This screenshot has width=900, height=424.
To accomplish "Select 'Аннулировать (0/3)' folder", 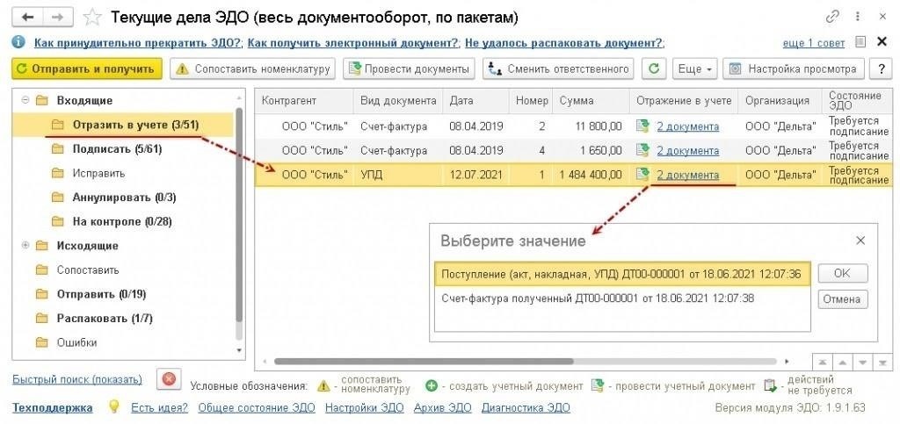I will point(124,198).
